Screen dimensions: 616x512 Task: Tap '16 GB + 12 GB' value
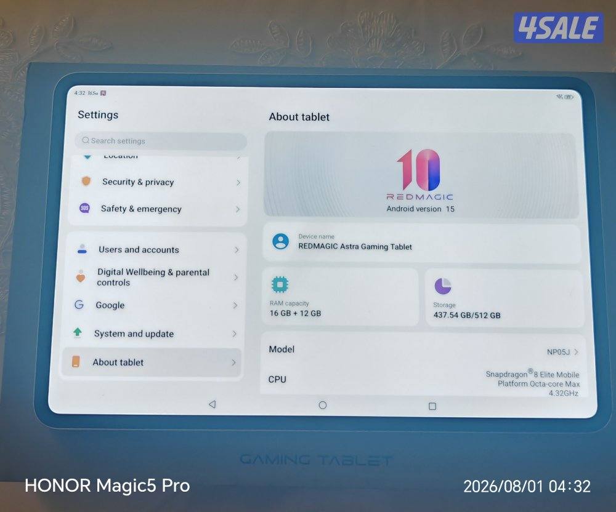click(296, 313)
